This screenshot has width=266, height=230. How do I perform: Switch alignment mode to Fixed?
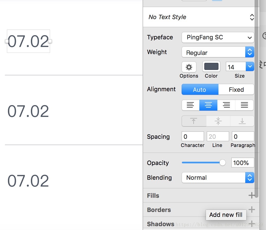(236, 89)
